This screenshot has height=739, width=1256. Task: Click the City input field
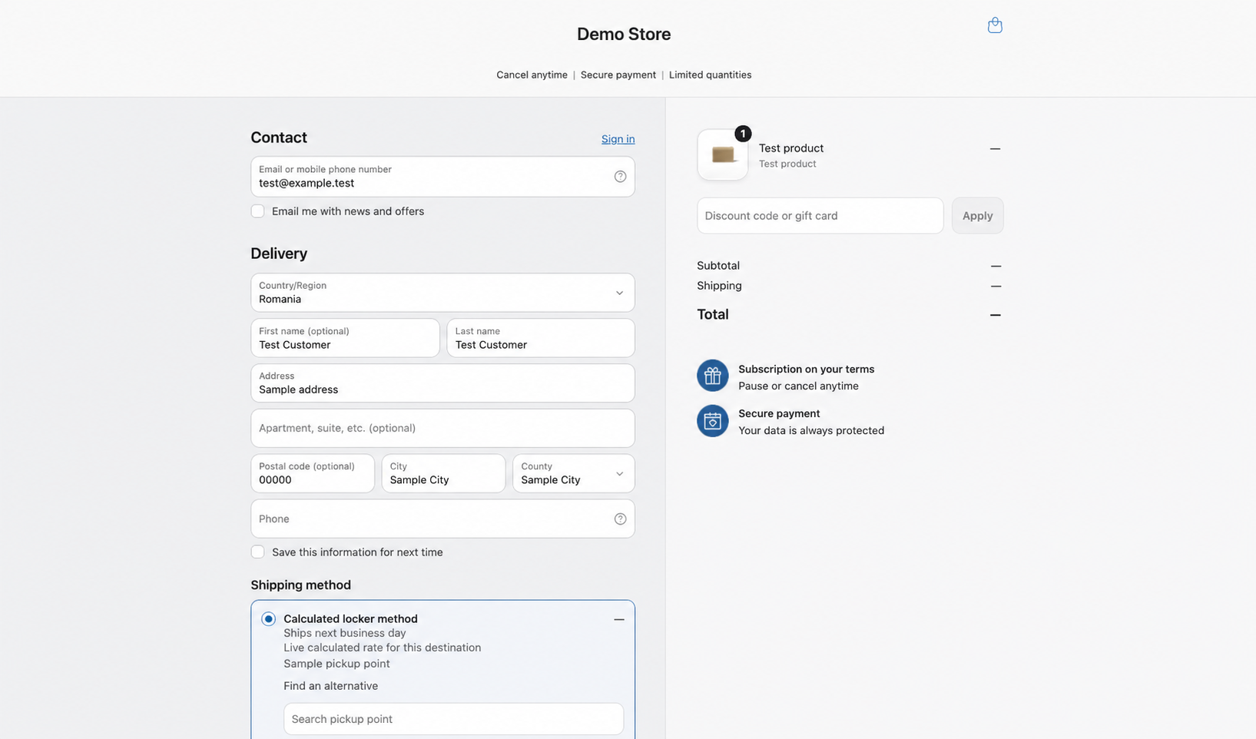[x=443, y=473]
